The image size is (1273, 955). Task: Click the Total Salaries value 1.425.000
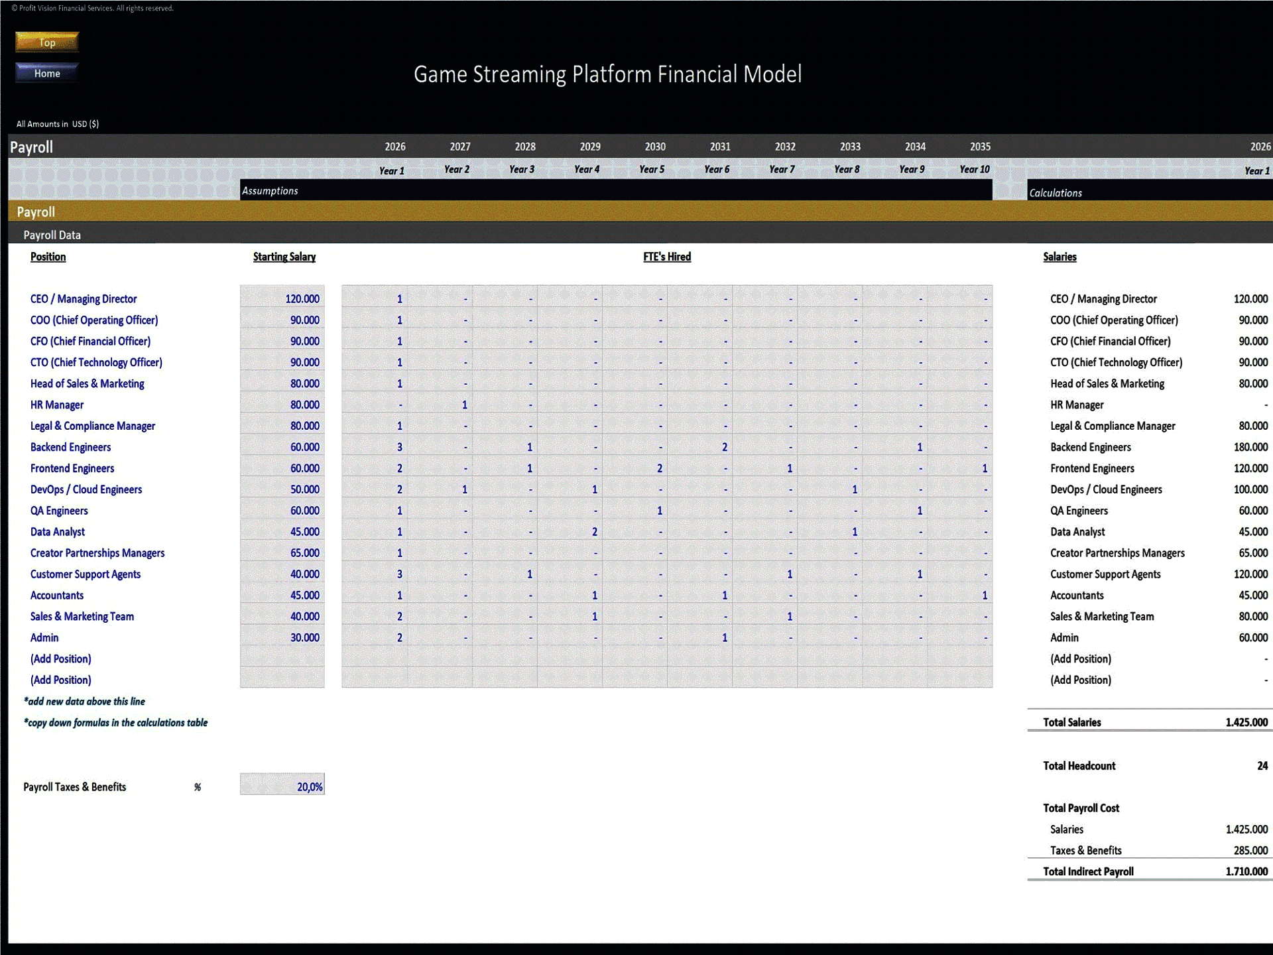(x=1246, y=722)
